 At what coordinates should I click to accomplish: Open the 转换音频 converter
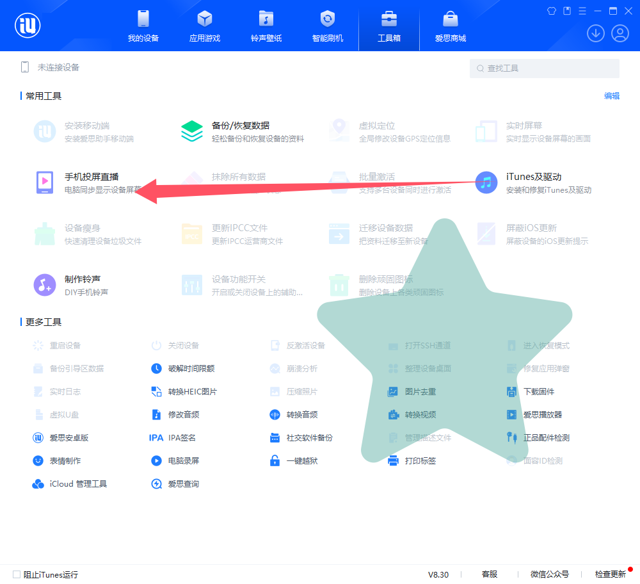(x=294, y=414)
